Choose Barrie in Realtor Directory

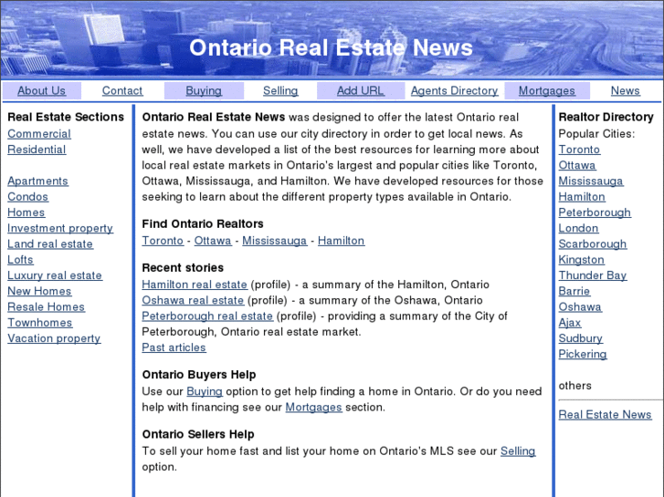tap(574, 291)
